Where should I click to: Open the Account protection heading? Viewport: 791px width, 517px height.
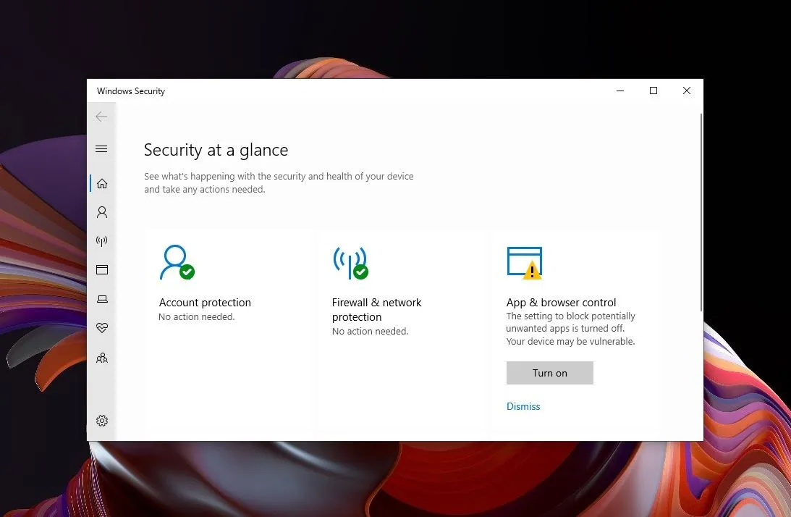(x=205, y=303)
